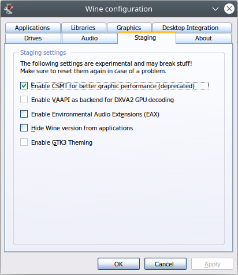The height and width of the screenshot is (275, 238).
Task: Click the down chevron in the title bar
Action: tap(215, 9)
